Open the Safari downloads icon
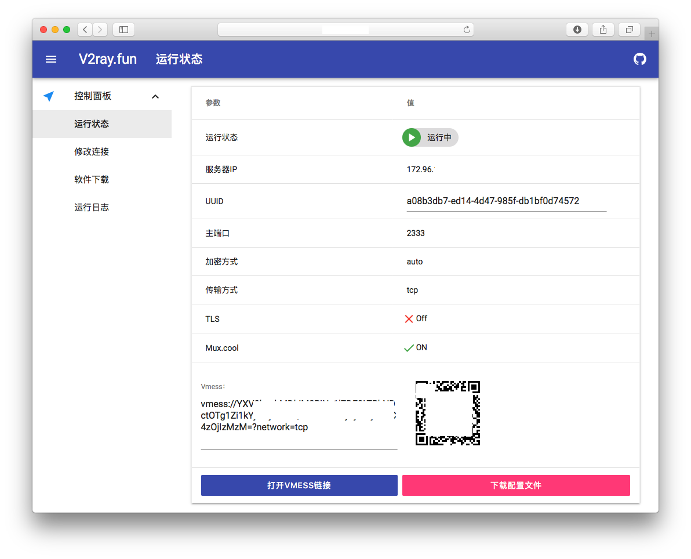The width and height of the screenshot is (691, 559). click(x=577, y=30)
